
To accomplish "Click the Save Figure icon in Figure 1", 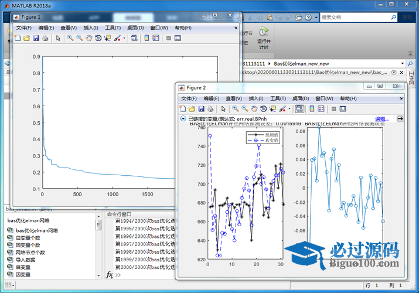I will 36,38.
